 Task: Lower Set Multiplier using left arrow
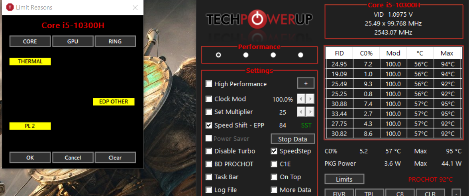pos(301,112)
